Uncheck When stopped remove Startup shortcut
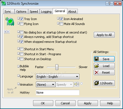This screenshot has height=109, width=123. 22,42
